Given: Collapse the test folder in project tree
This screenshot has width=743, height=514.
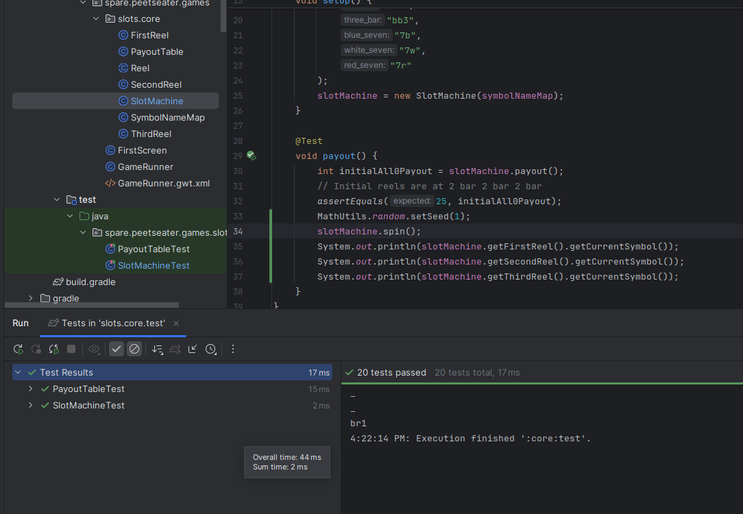Looking at the screenshot, I should click(x=58, y=200).
